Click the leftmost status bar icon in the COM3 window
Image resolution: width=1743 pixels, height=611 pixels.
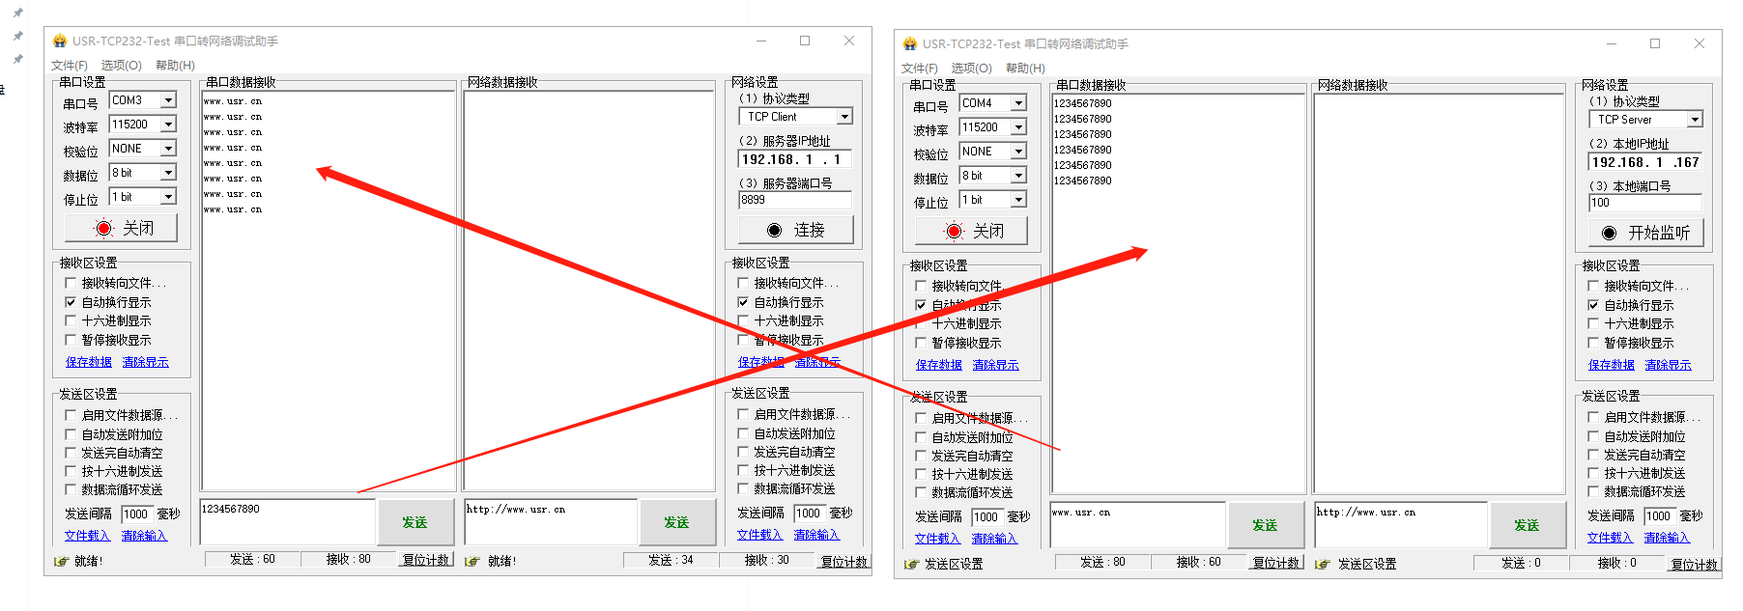click(x=61, y=561)
